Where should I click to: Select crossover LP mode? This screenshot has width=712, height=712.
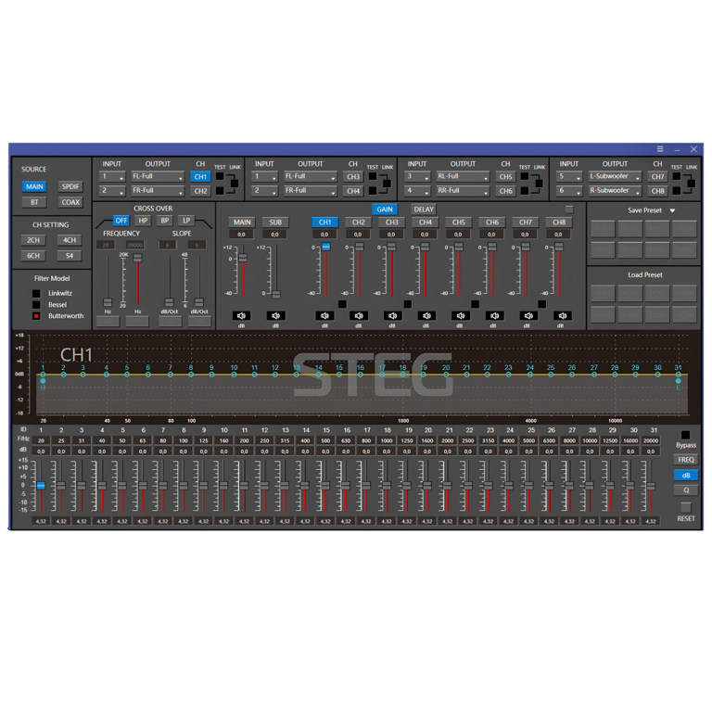tap(186, 221)
